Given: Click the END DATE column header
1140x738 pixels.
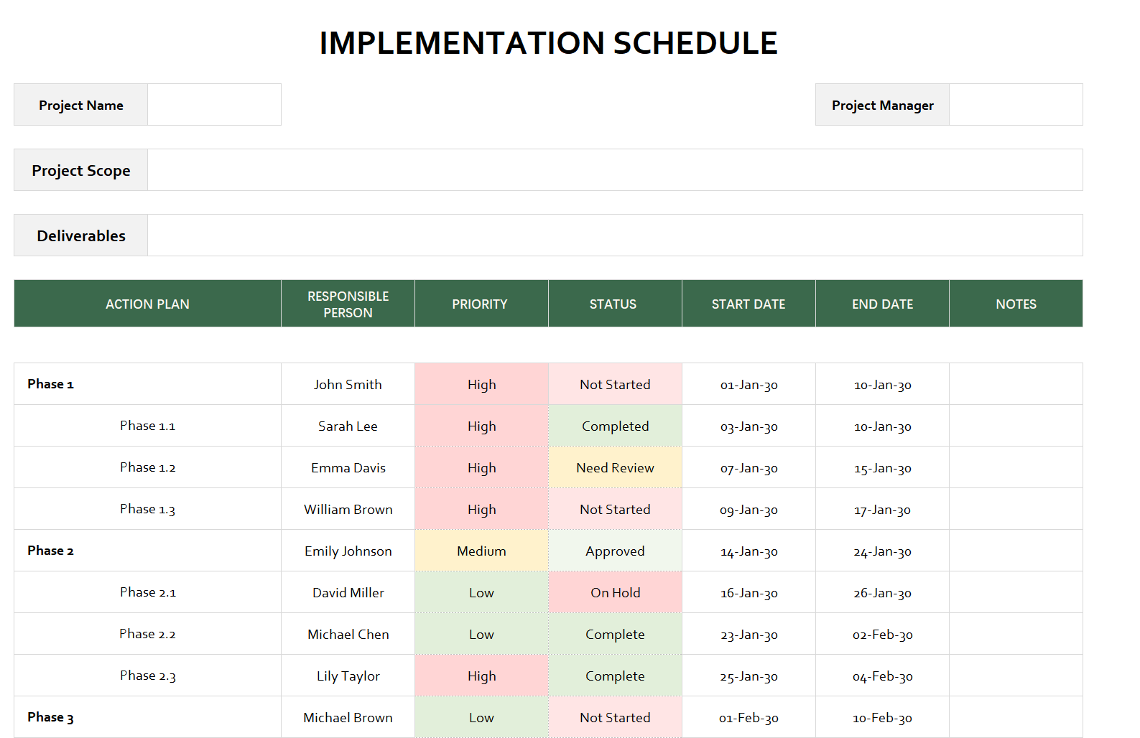Looking at the screenshot, I should pos(882,304).
